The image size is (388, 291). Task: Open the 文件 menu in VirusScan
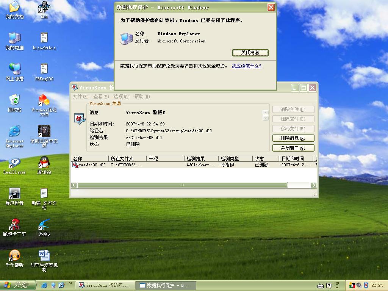[81, 97]
